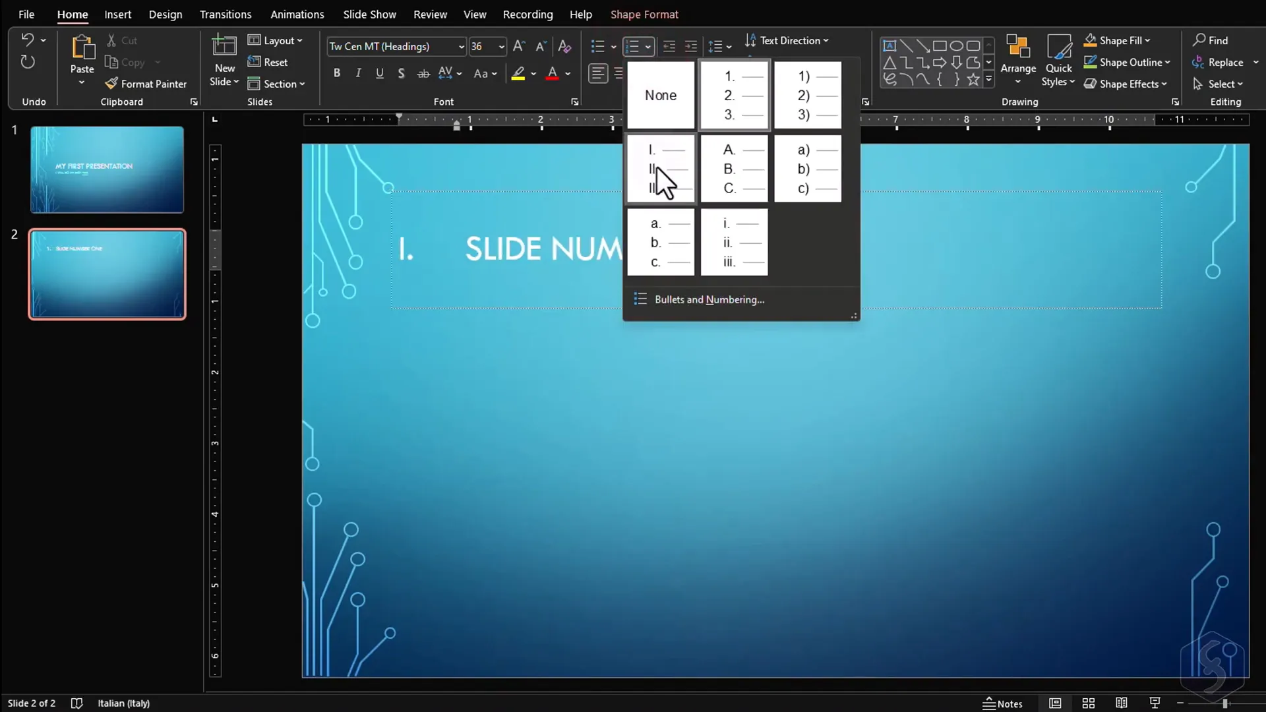This screenshot has width=1266, height=712.
Task: Select the rectangle shape in the gallery
Action: (x=940, y=45)
